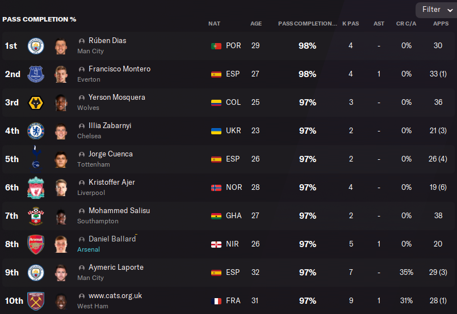Click the Portugal flag next to POR
Viewport: 457px width, 314px height.
click(x=216, y=46)
